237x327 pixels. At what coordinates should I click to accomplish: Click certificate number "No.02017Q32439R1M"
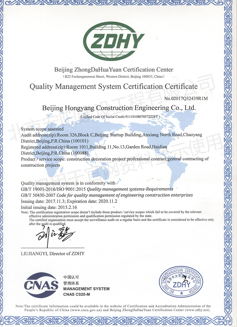186,98
